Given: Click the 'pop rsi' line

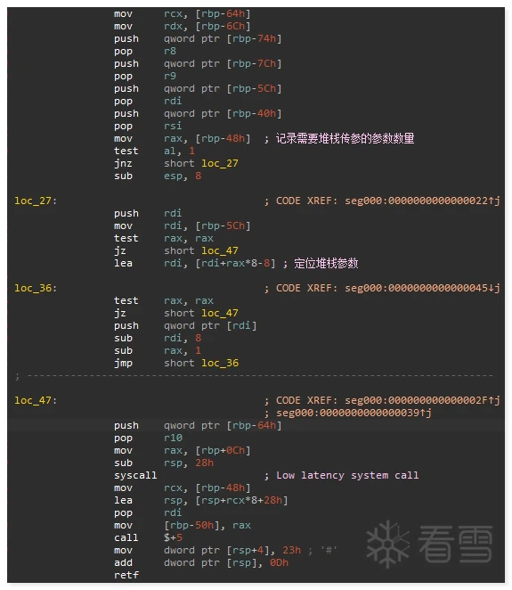Looking at the screenshot, I should pos(148,126).
